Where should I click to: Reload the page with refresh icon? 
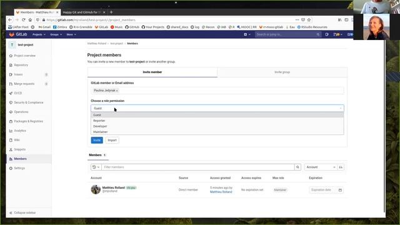click(x=24, y=19)
